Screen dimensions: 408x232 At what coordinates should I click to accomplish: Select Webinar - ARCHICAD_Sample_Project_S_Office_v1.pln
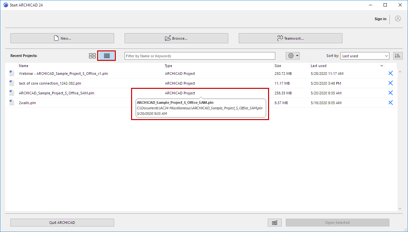(63, 74)
